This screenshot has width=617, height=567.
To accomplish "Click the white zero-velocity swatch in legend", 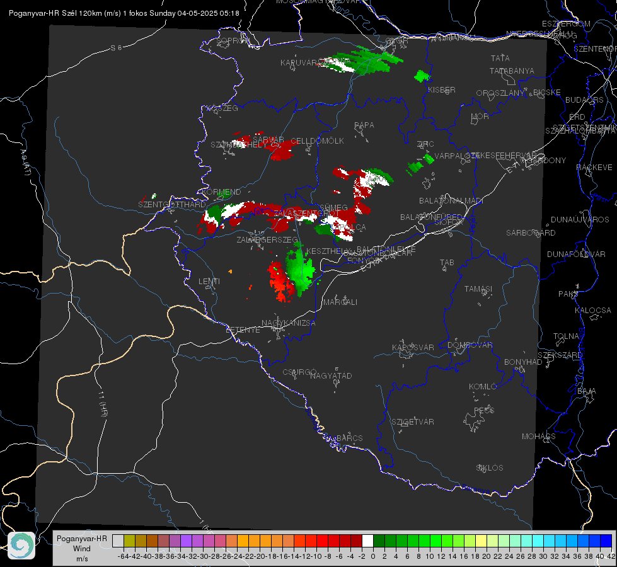I will (367, 541).
